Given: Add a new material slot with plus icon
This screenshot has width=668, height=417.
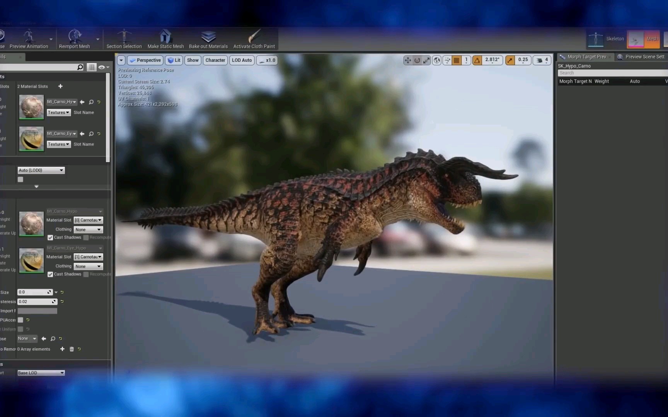Looking at the screenshot, I should click(x=60, y=86).
